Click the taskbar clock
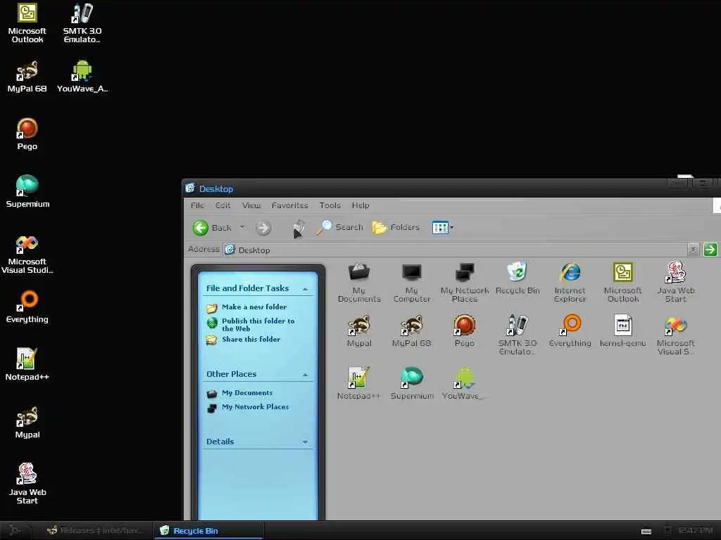Viewport: 721px width, 540px height. (695, 531)
